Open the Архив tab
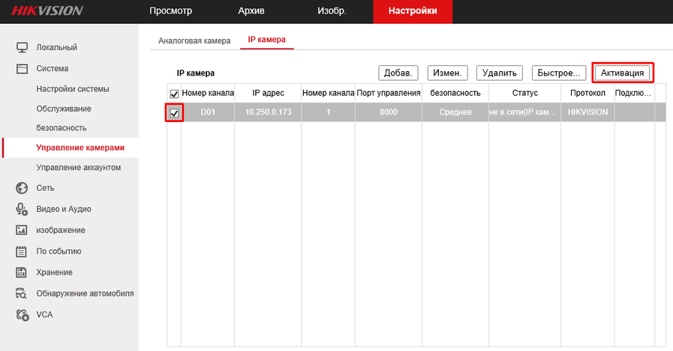Screen dimensions: 673x351 tap(251, 11)
